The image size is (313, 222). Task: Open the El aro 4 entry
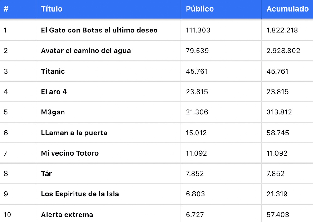[54, 92]
